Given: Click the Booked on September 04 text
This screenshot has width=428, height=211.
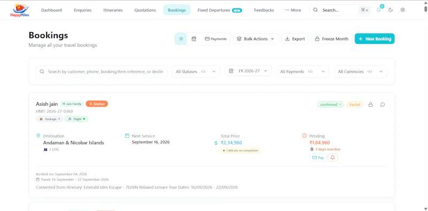Looking at the screenshot, I should coord(62,174).
